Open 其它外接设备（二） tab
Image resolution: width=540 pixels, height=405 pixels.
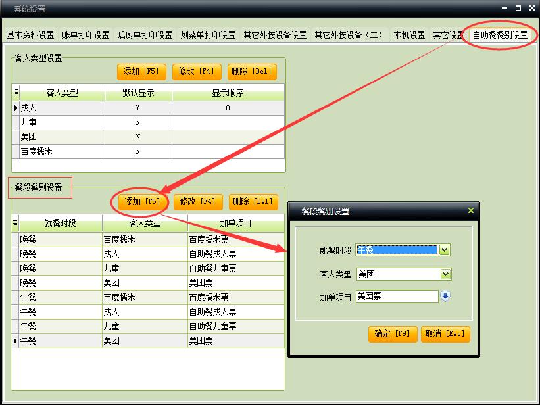[349, 35]
